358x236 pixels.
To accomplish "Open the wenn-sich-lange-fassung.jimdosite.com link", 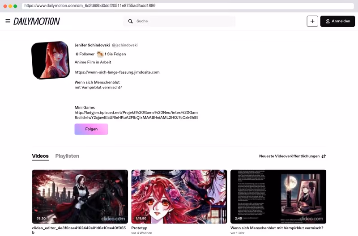I will point(117,72).
